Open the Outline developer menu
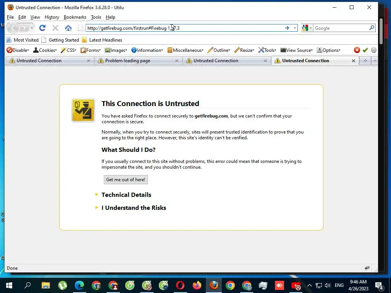The width and height of the screenshot is (391, 293). [219, 50]
